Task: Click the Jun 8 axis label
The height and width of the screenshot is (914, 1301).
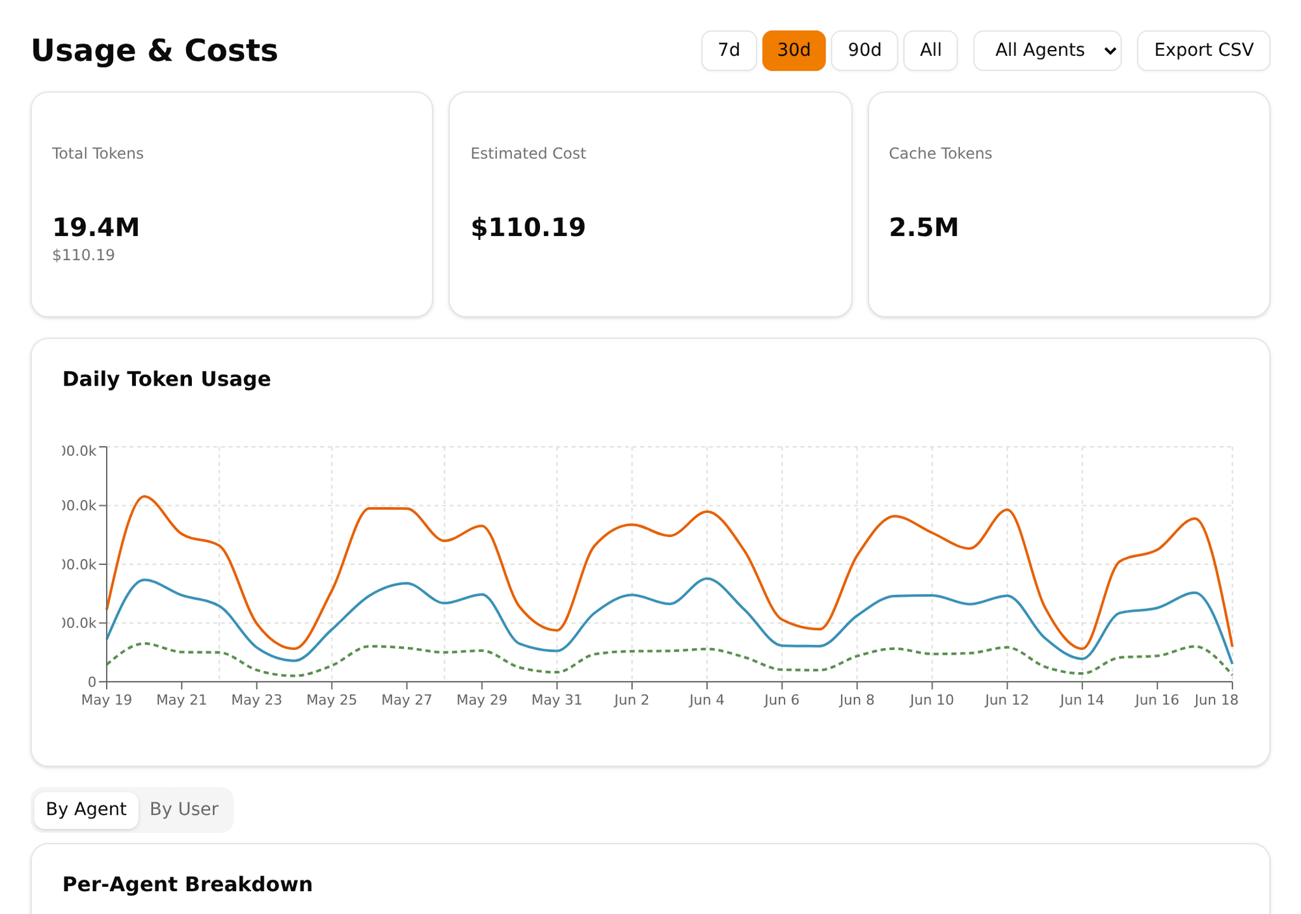Action: (857, 700)
